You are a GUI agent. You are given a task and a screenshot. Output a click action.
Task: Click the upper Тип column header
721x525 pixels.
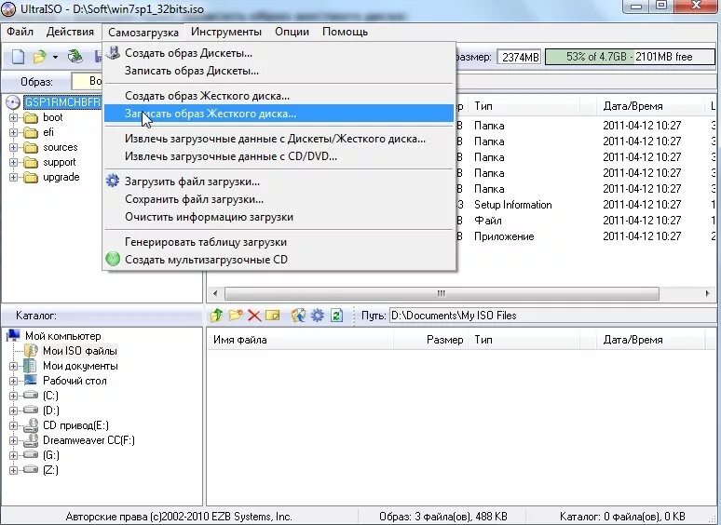pos(524,106)
